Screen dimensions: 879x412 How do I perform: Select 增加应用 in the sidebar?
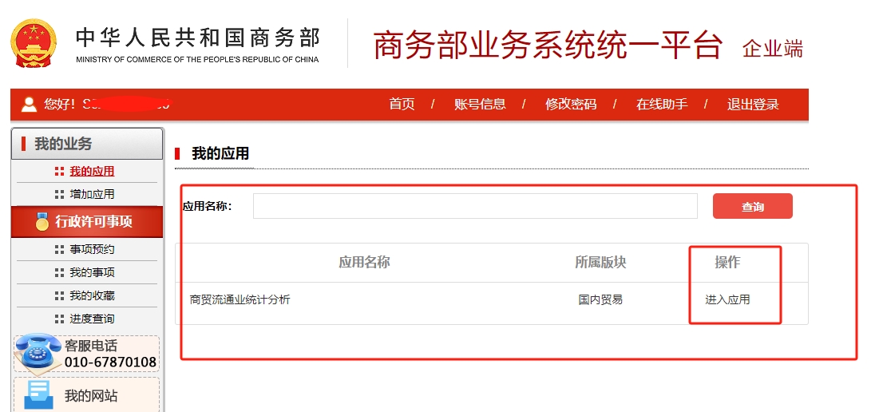(92, 195)
